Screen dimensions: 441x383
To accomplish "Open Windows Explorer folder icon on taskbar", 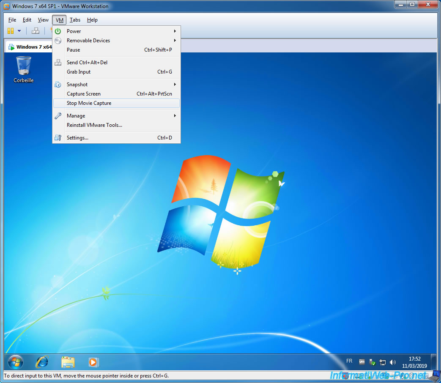I will click(x=68, y=362).
